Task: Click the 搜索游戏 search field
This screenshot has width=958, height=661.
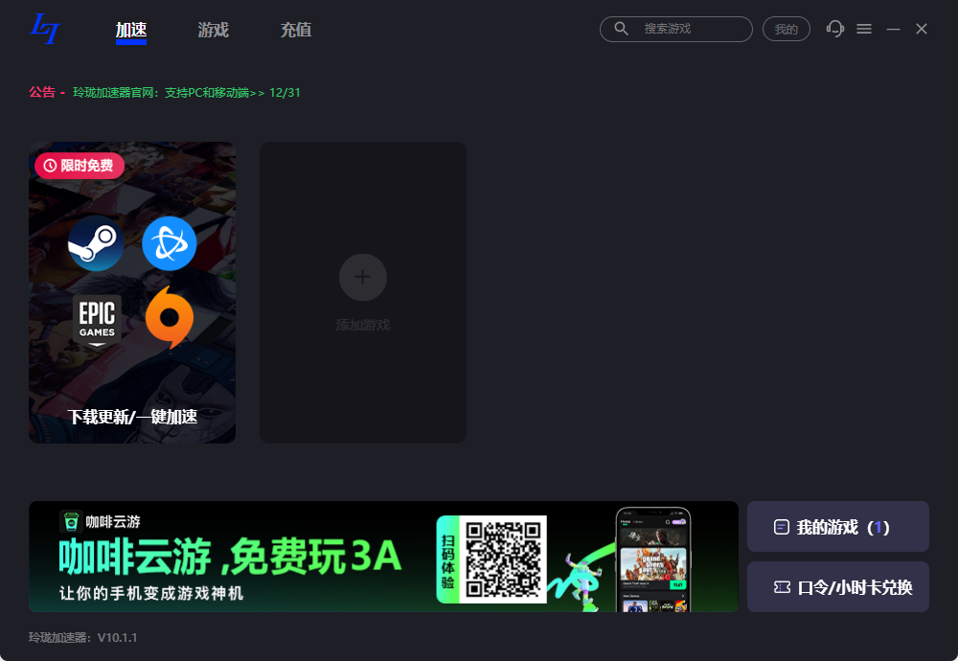Action: pyautogui.click(x=675, y=29)
